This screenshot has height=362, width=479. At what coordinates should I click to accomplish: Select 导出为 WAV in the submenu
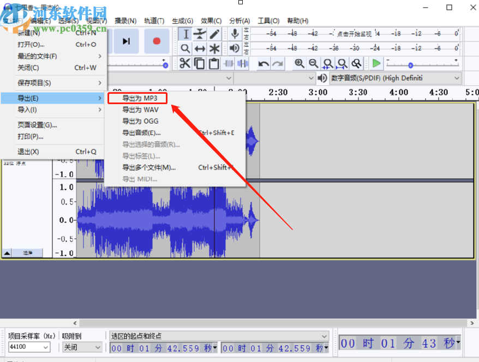[x=140, y=110]
